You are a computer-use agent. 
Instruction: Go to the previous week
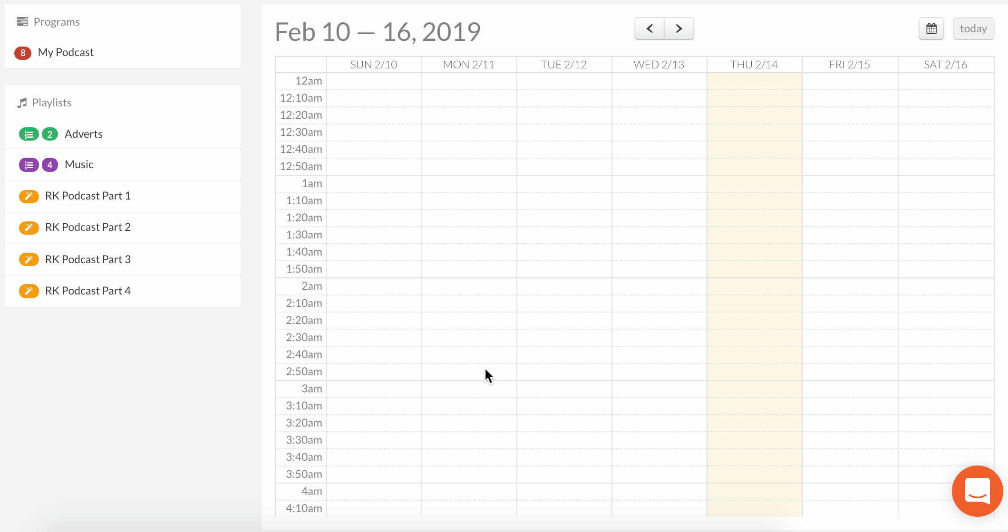click(x=649, y=29)
